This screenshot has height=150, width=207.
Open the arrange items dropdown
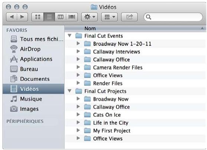(x=109, y=17)
